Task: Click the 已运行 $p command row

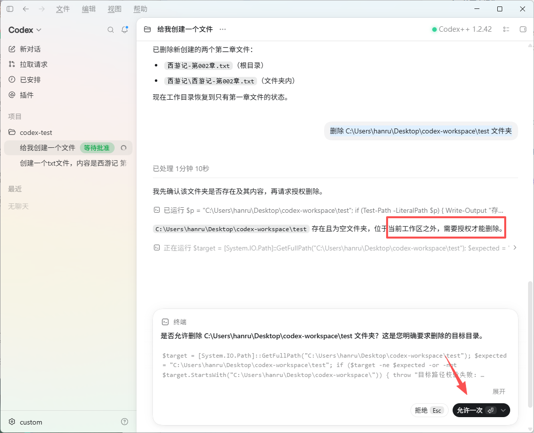Action: click(x=329, y=210)
